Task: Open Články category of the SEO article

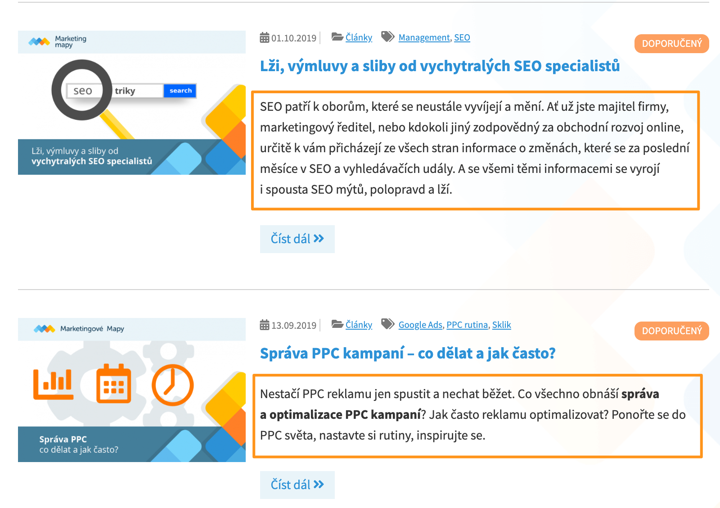Action: [359, 37]
